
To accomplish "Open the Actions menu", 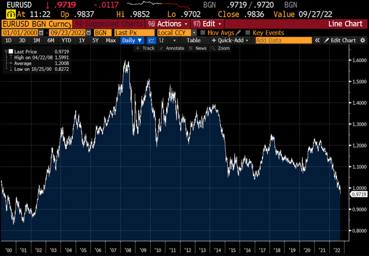I will [x=167, y=24].
